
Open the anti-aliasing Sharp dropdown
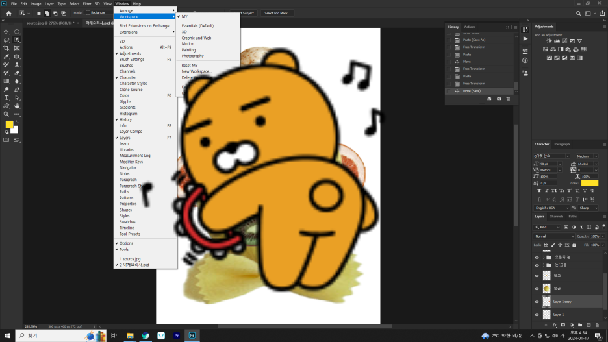[589, 208]
